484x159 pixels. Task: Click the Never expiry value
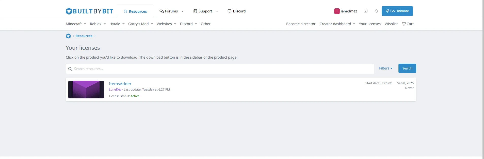(x=409, y=88)
